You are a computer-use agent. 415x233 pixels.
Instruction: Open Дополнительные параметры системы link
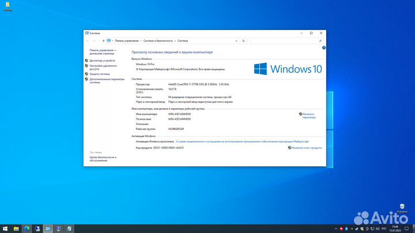107,81
